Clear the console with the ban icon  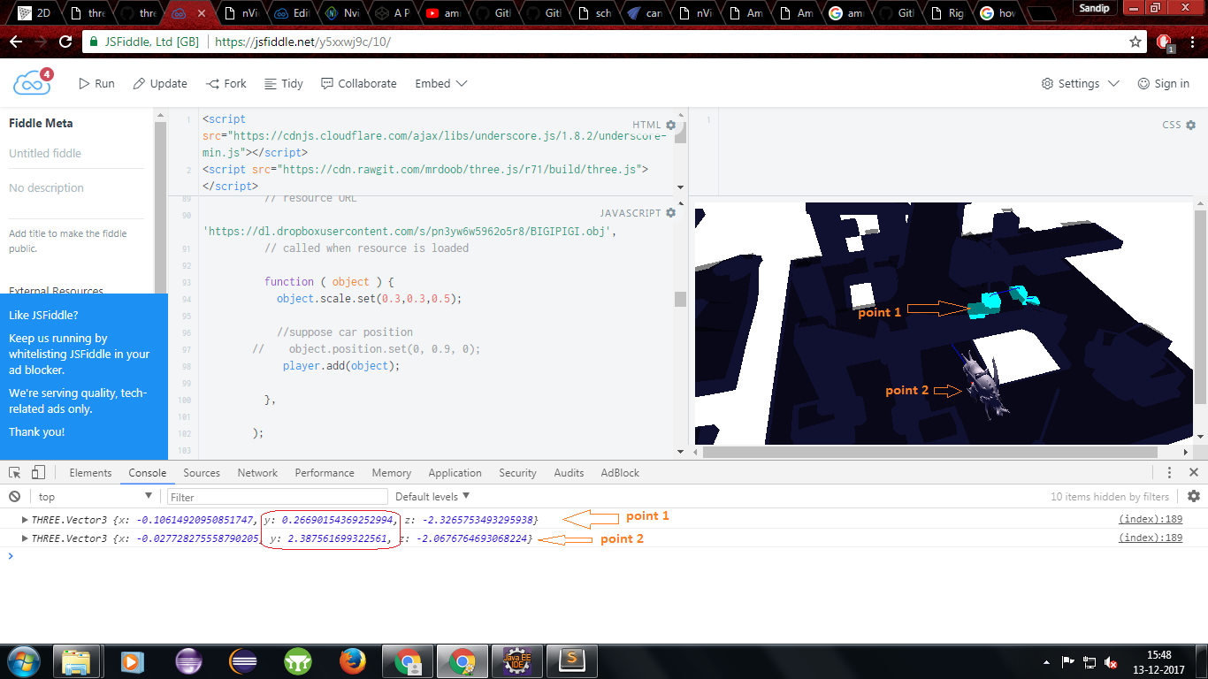click(15, 497)
